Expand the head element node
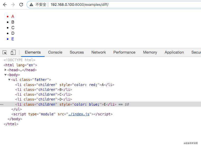Viewport: 201px width, 147px height. pyautogui.click(x=5, y=70)
